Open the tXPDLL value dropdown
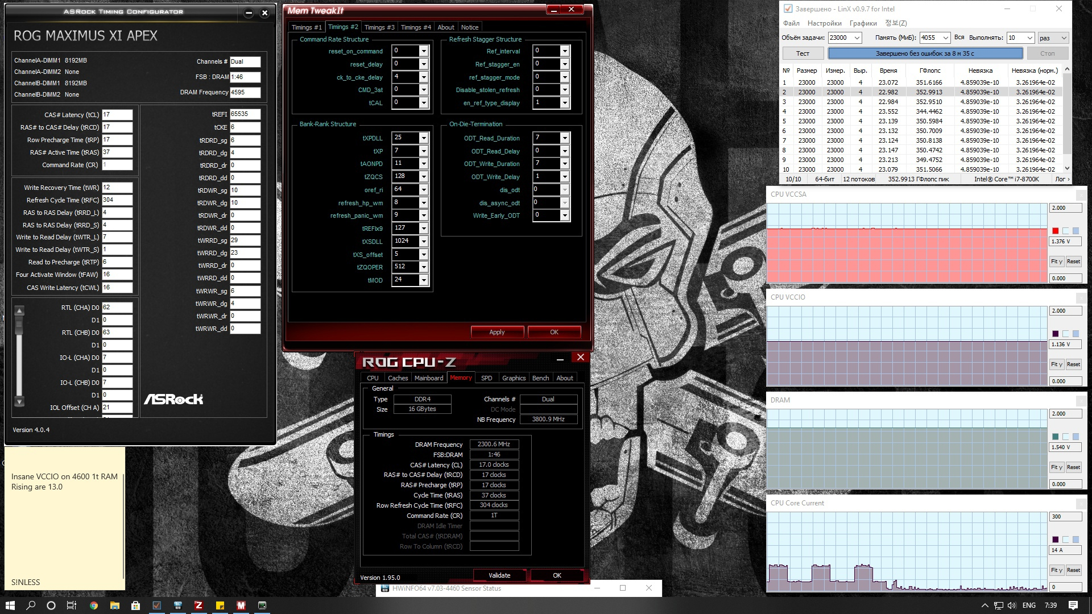1092x614 pixels. [x=423, y=138]
